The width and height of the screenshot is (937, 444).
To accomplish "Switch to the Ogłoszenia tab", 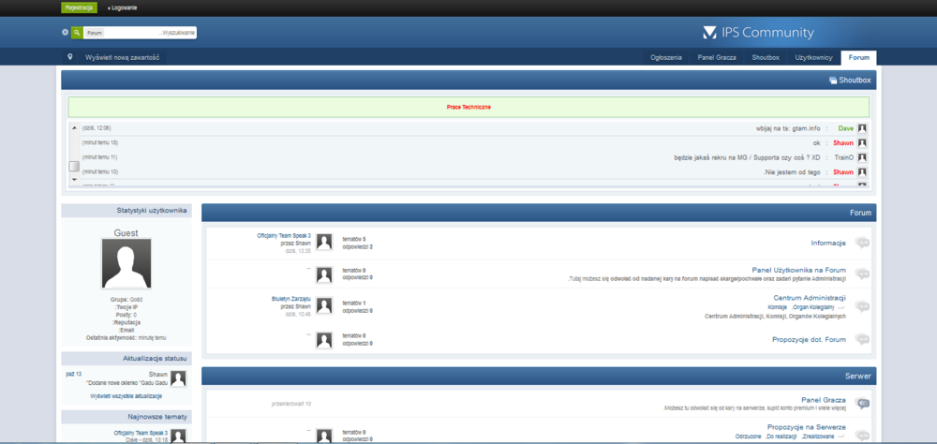I will click(666, 57).
